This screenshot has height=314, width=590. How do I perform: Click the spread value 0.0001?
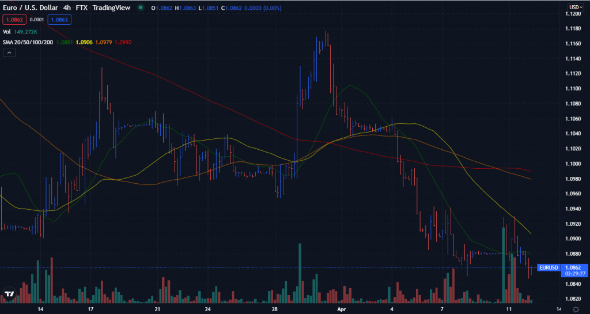(x=37, y=20)
